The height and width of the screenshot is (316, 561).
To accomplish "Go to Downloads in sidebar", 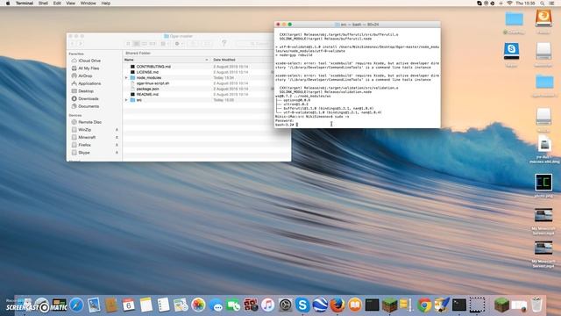I will (x=89, y=98).
